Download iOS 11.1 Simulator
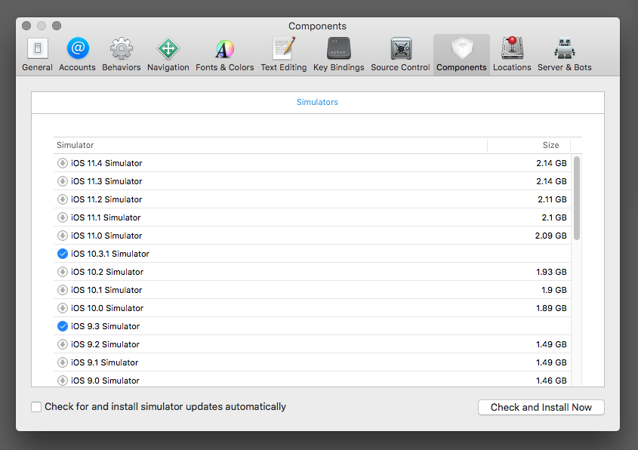Viewport: 638px width, 450px height. tap(62, 217)
